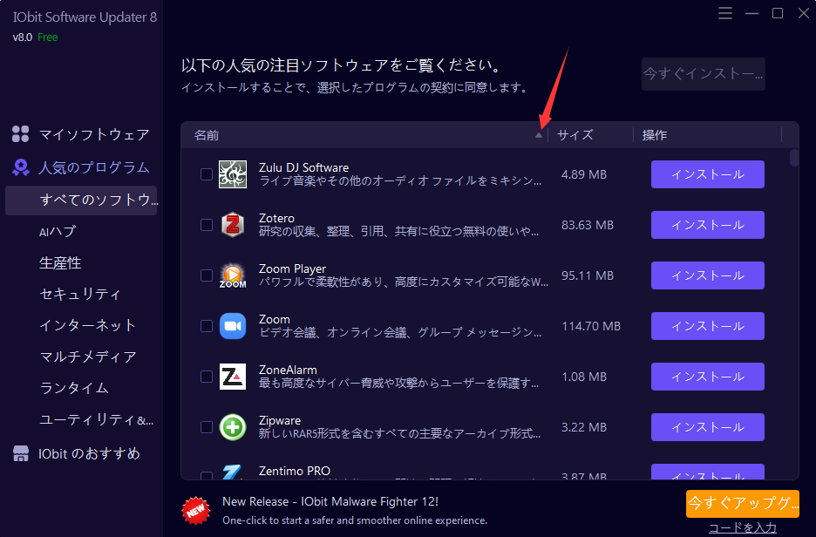Install Zulu DJ Software
The height and width of the screenshot is (537, 816).
pyautogui.click(x=708, y=174)
